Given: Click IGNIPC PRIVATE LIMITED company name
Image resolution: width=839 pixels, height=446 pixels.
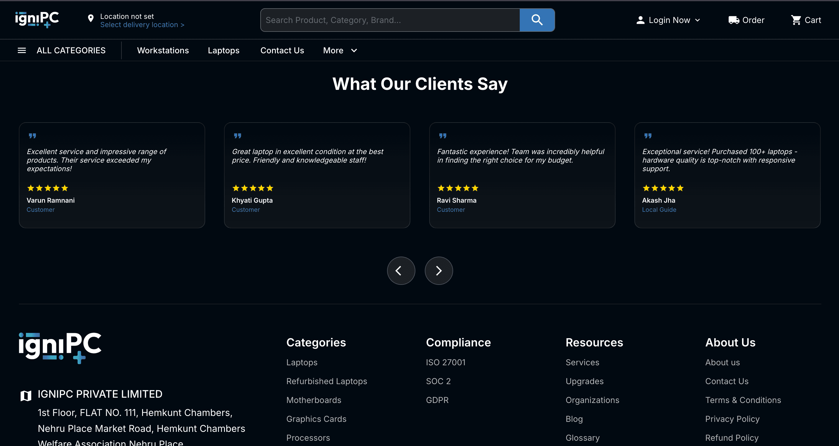Looking at the screenshot, I should (100, 394).
